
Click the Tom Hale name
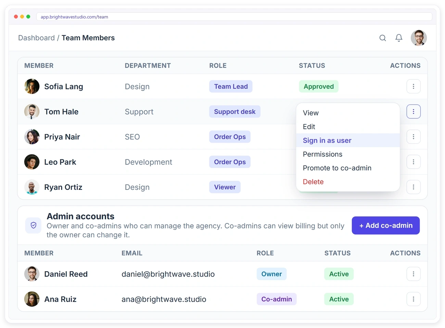tap(61, 112)
